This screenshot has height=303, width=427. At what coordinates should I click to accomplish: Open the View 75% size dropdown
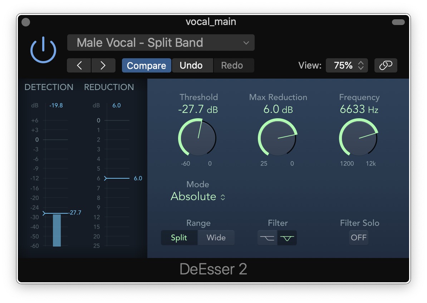347,65
